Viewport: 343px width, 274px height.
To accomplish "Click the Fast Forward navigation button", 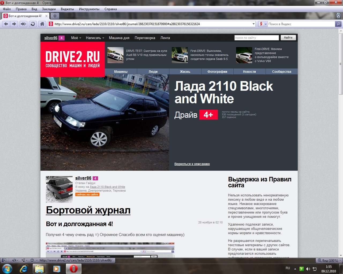I will pyautogui.click(x=23, y=24).
